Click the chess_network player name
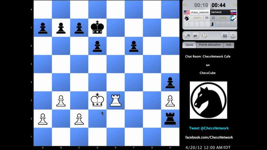Screen dimensions: 267x150 [199, 12]
